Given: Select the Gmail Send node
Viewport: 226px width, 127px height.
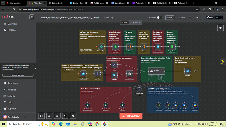Looking at the screenshot, I should coord(168,105).
